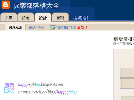Click the blog title 玩樂部落格大全
This screenshot has width=134, height=100.
click(x=36, y=5)
